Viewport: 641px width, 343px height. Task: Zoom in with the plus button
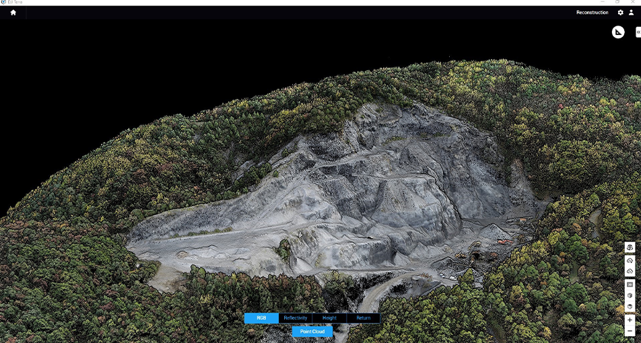point(630,319)
